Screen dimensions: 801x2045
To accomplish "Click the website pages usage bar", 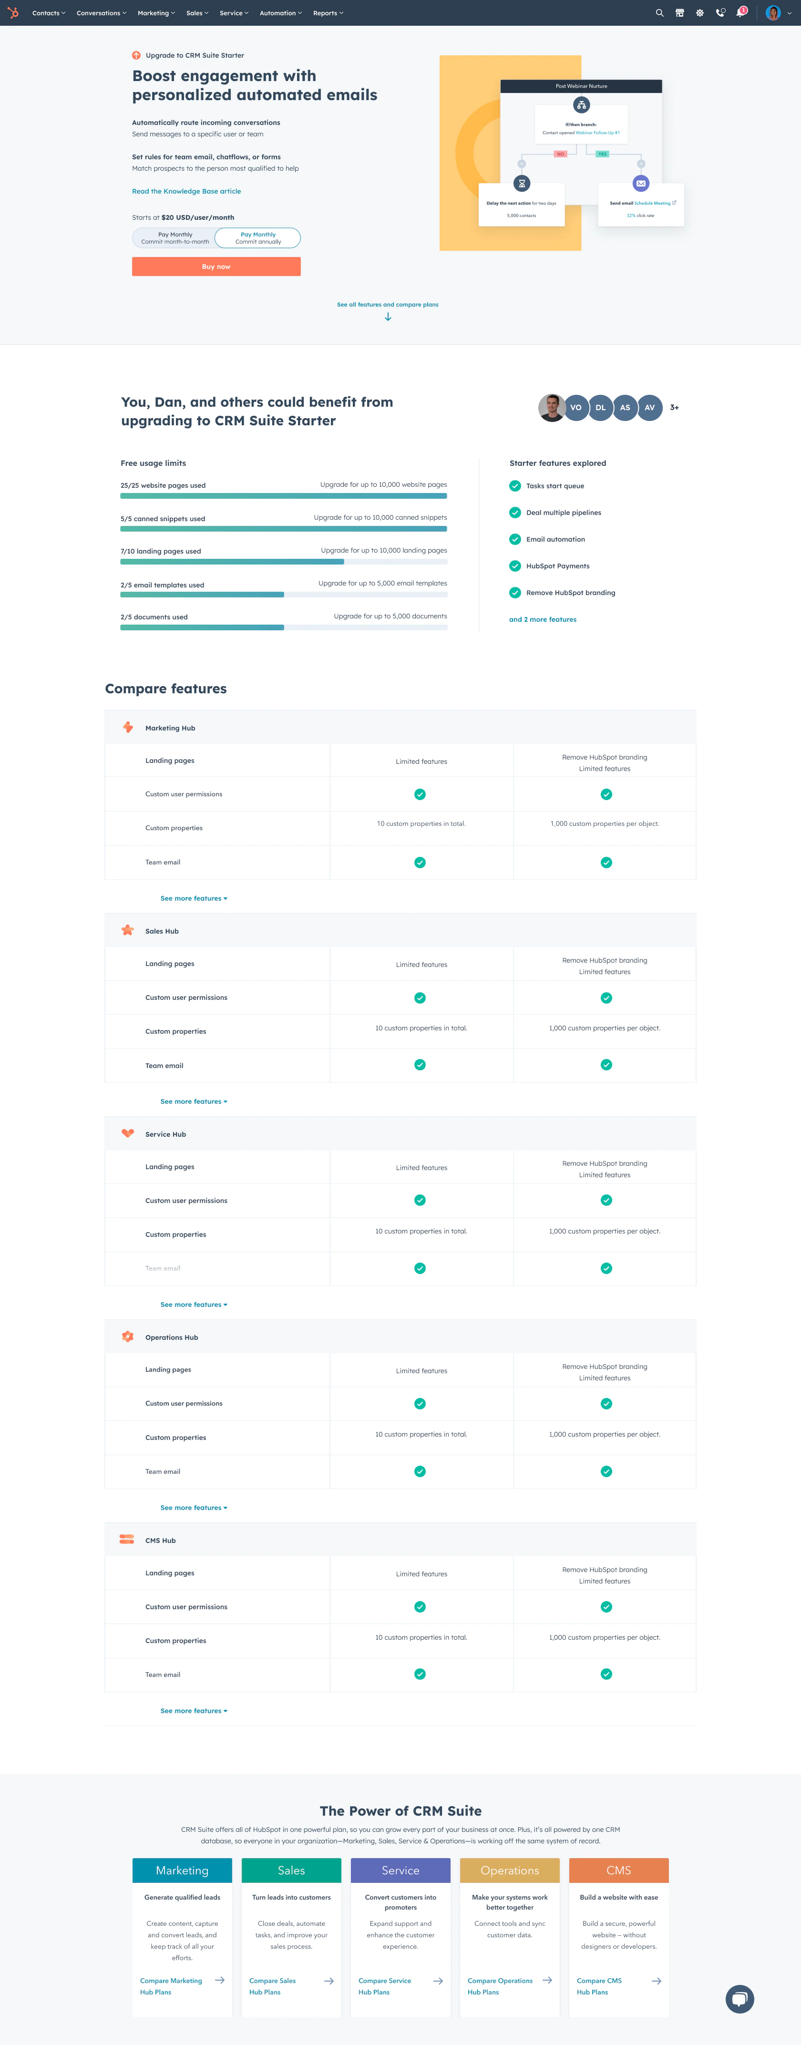I will [x=283, y=496].
